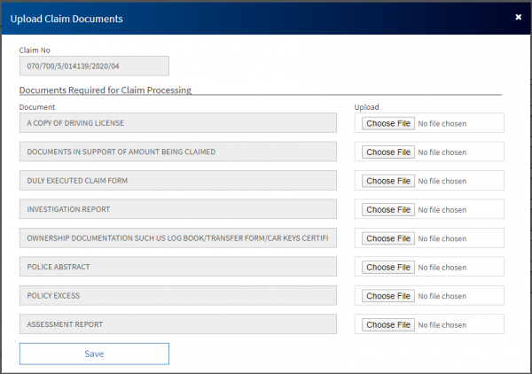Choose file for Investigation Report
The image size is (532, 374).
pos(387,210)
